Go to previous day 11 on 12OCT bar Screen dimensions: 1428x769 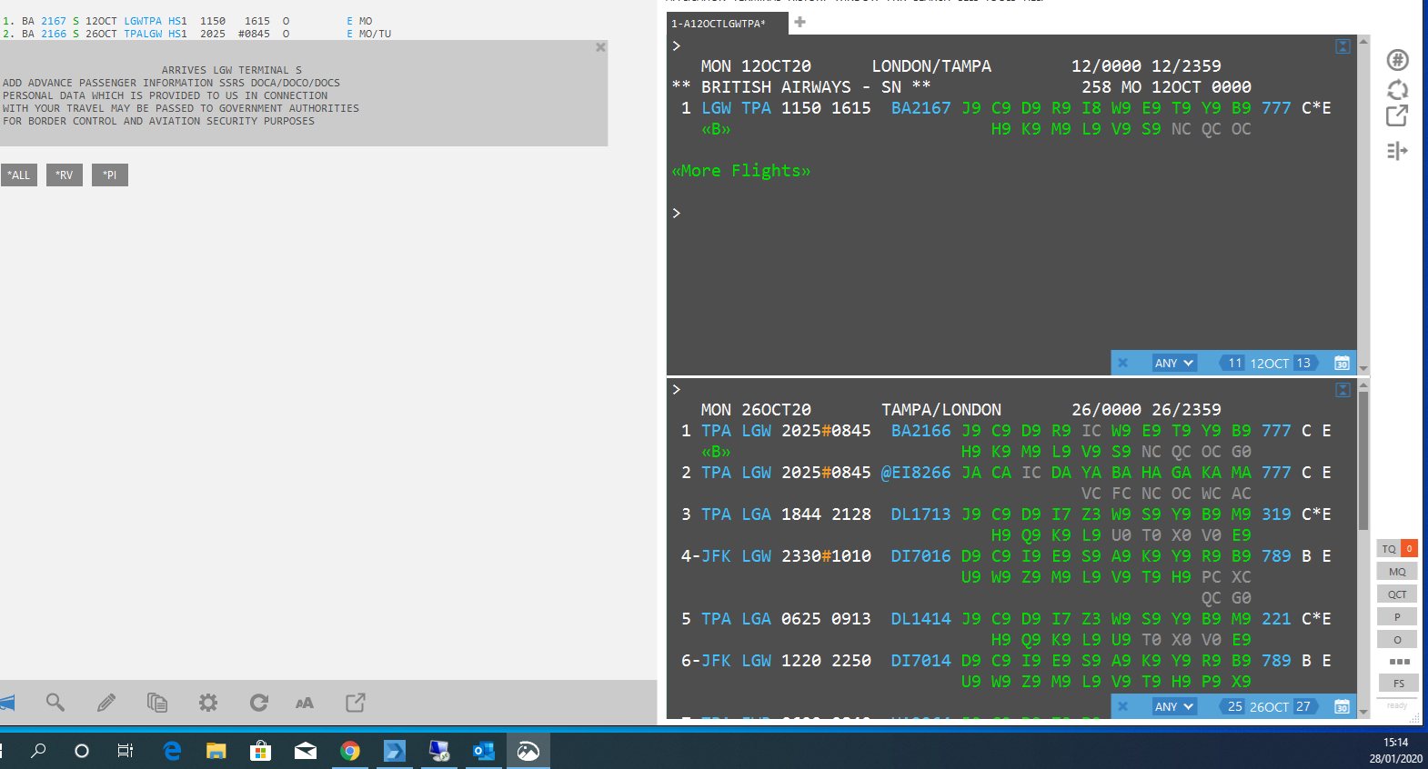point(1233,363)
